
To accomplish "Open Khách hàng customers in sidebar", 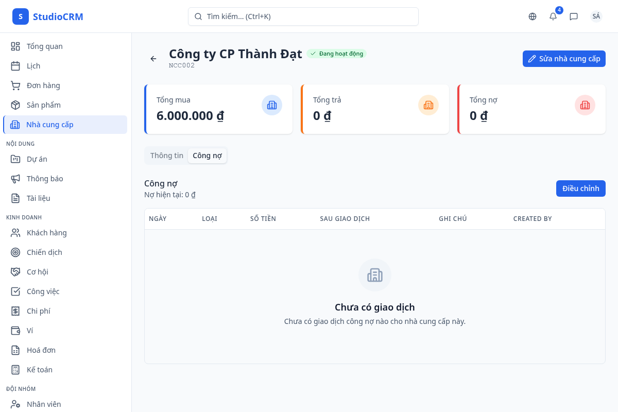I will 46,233.
